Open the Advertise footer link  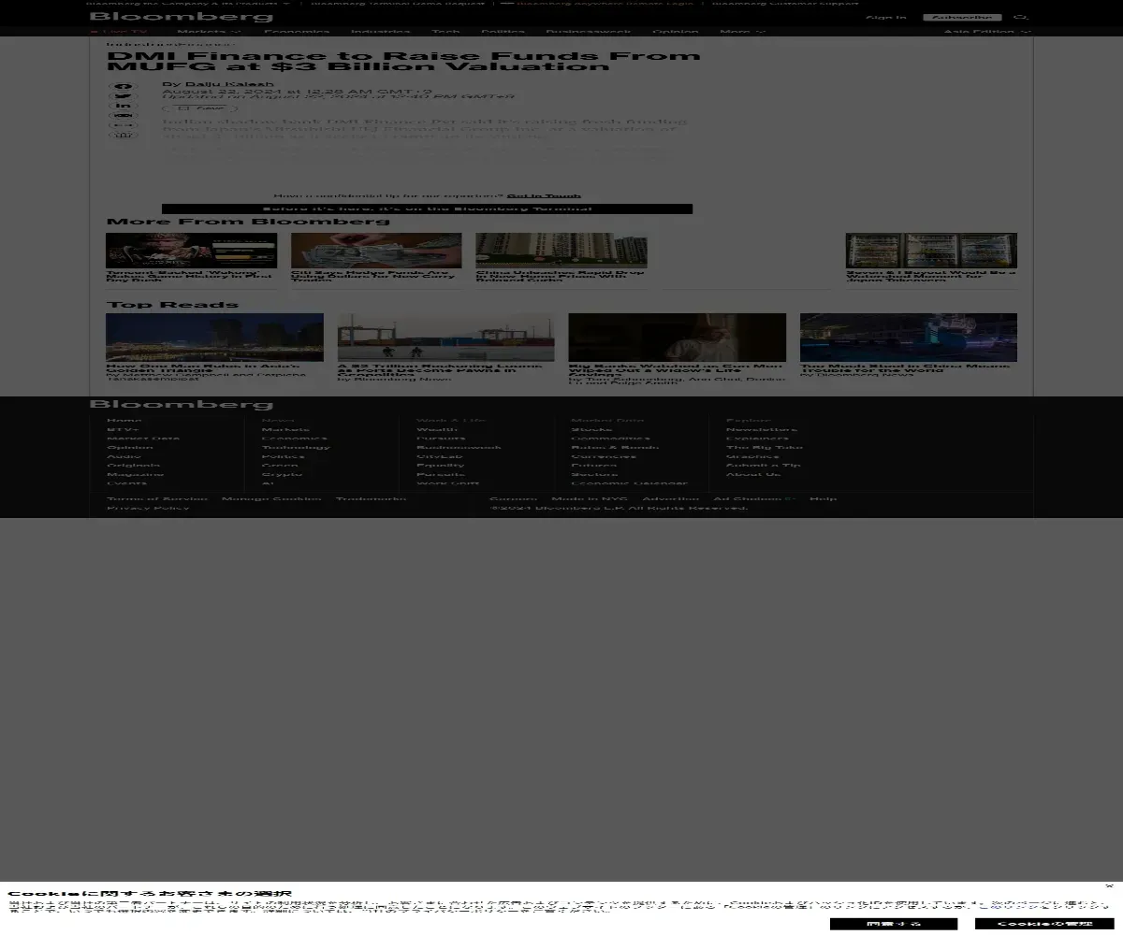coord(670,499)
